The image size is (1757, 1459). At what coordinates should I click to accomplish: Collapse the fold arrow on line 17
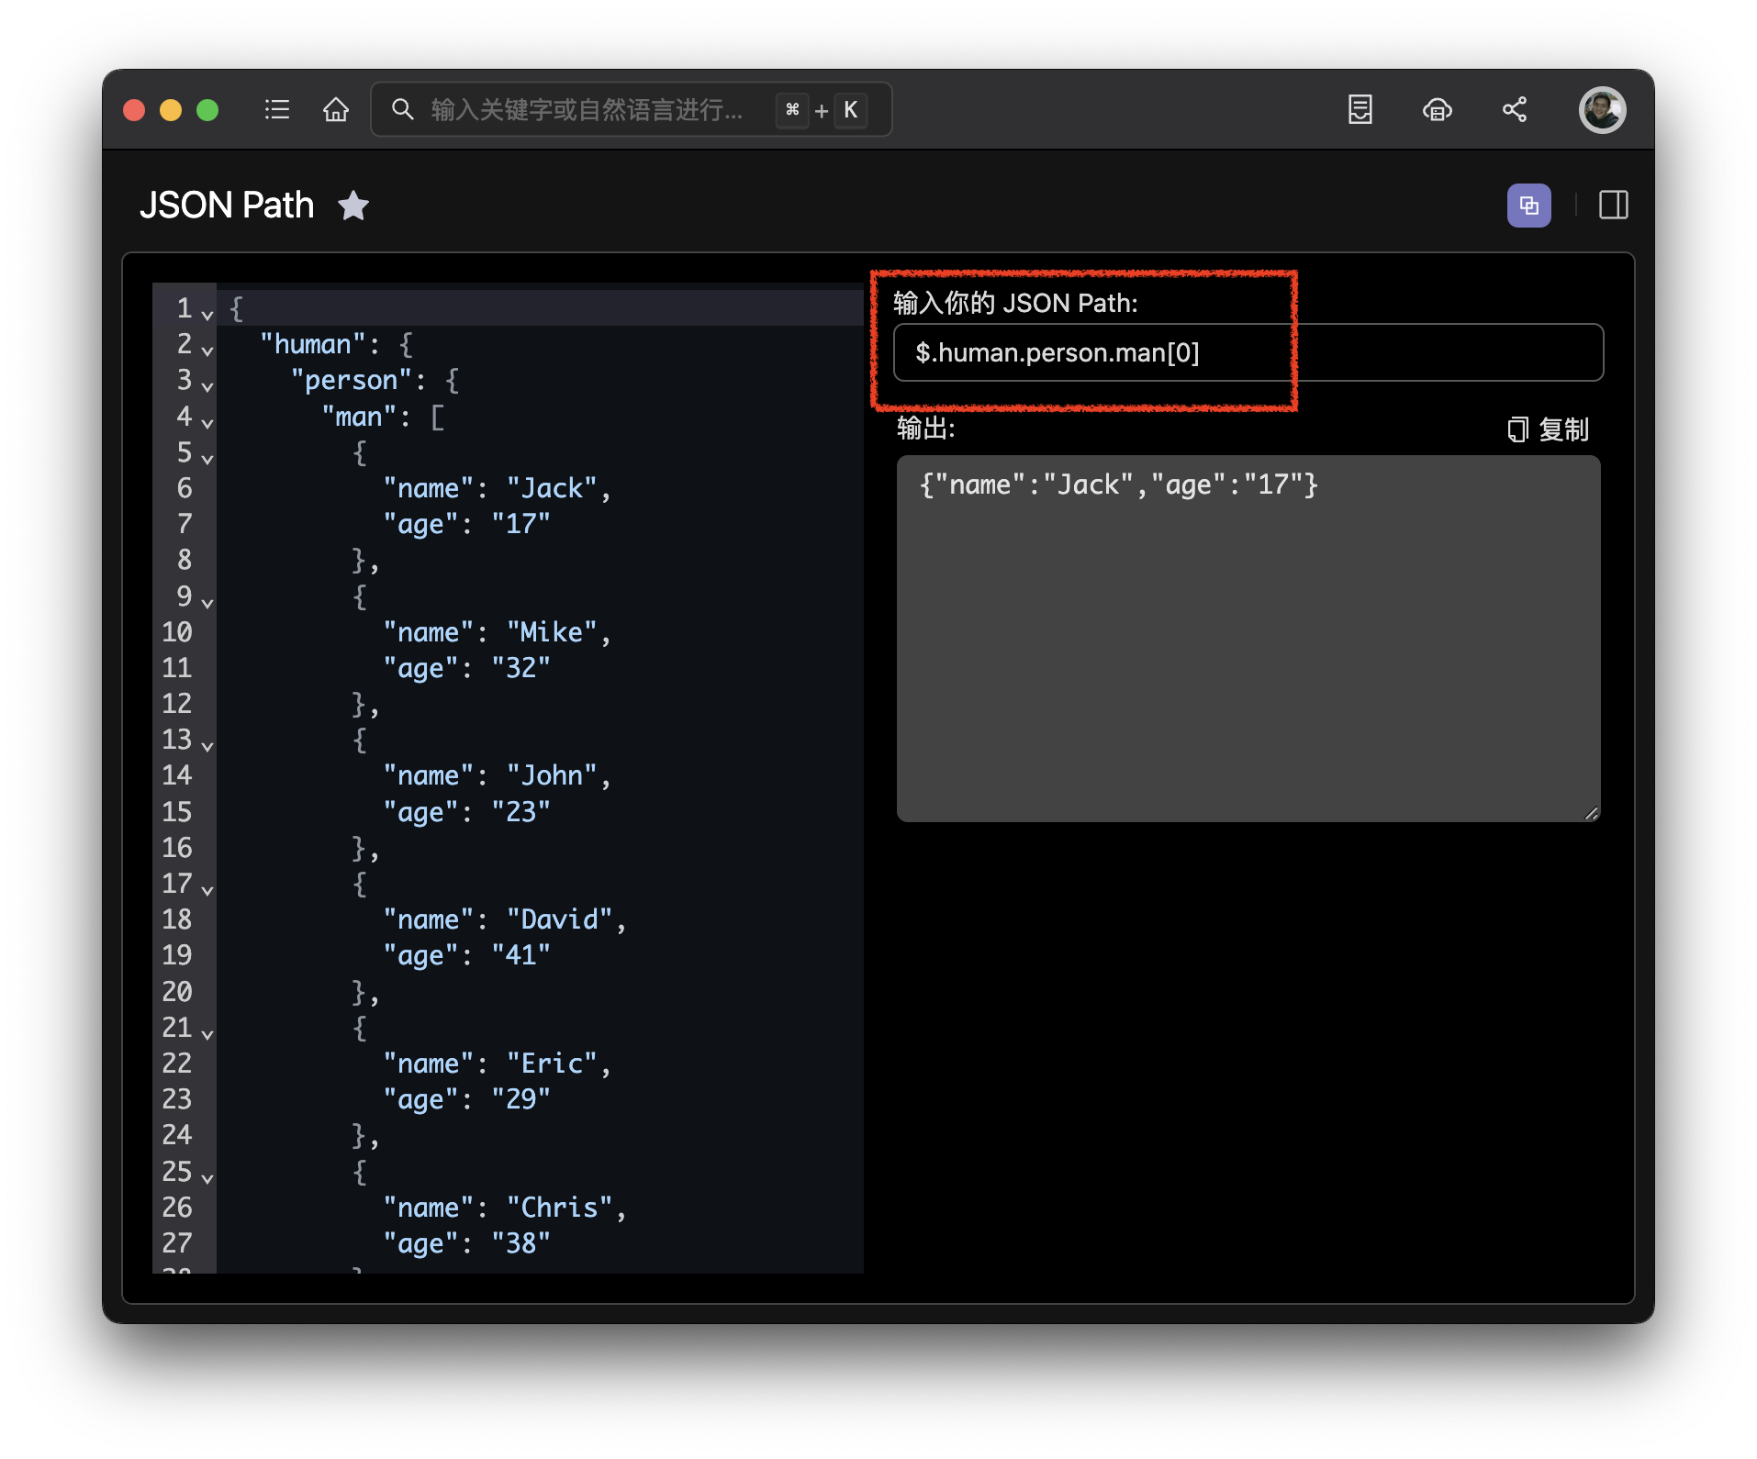207,889
